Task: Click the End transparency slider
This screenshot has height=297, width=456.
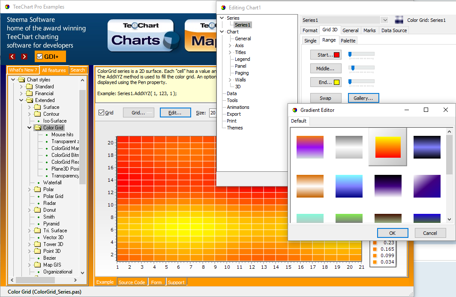Action: coord(361,82)
